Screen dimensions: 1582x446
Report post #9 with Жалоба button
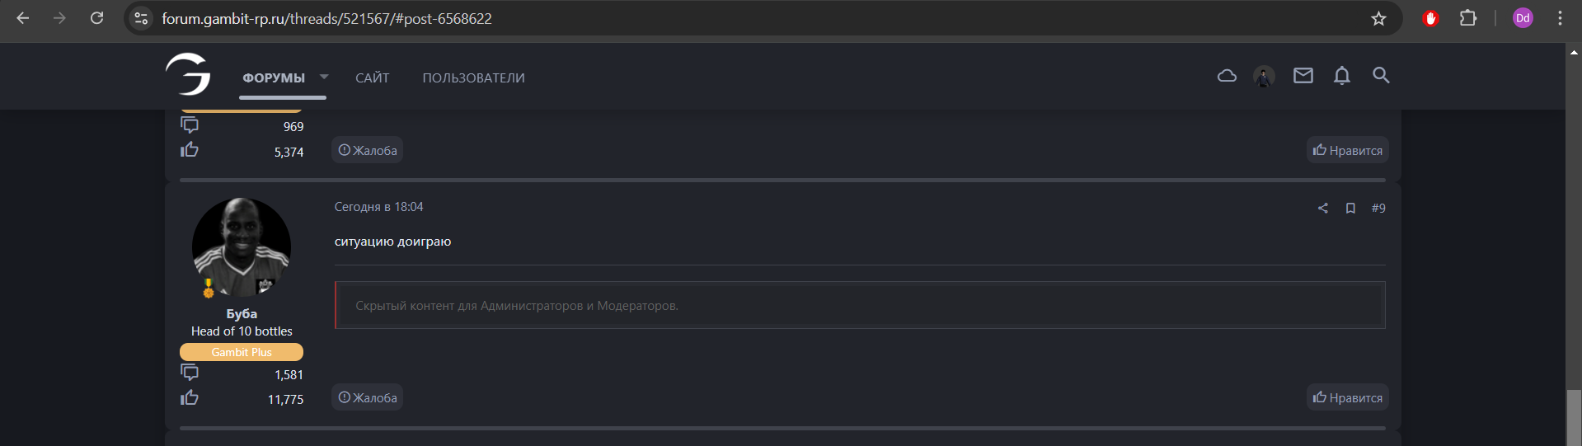point(368,397)
